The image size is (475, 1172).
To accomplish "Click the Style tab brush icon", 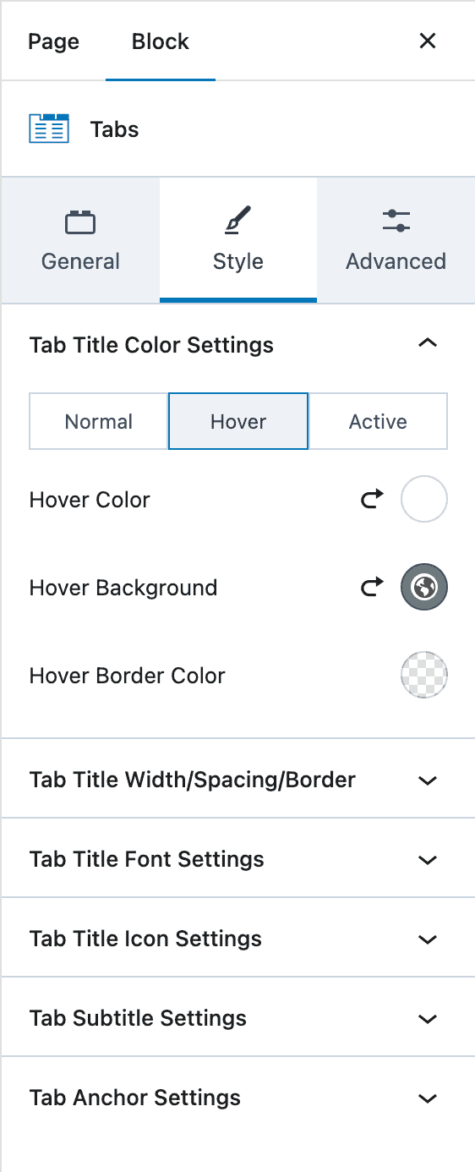I will [238, 222].
